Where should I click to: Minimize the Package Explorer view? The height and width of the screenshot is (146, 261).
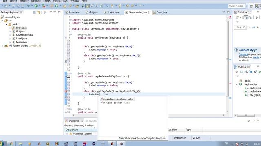(55, 12)
